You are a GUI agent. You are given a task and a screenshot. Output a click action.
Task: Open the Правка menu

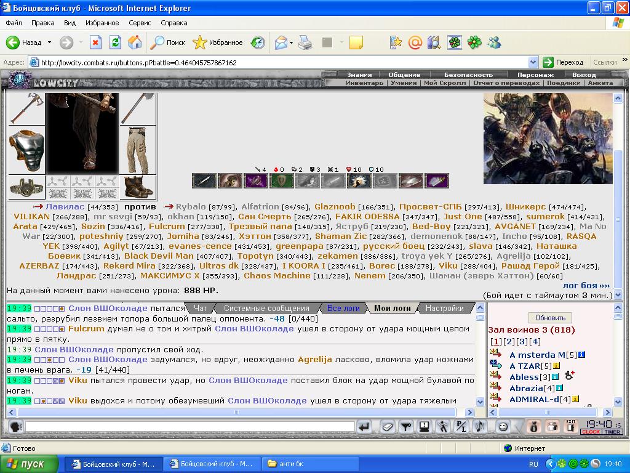coord(42,23)
